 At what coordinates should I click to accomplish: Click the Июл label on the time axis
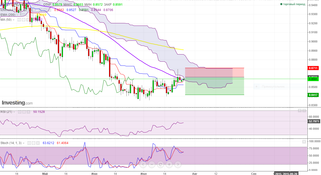144,173
